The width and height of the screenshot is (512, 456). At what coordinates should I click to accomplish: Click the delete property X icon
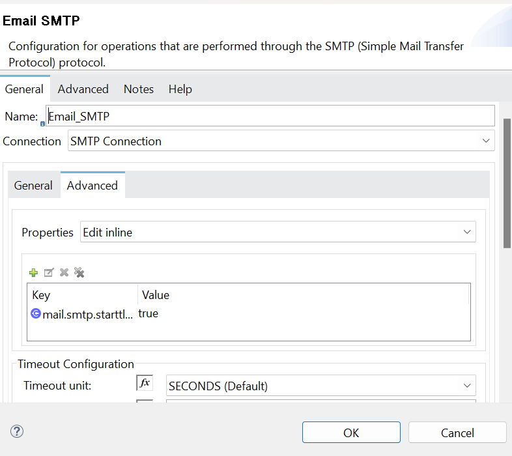click(64, 272)
